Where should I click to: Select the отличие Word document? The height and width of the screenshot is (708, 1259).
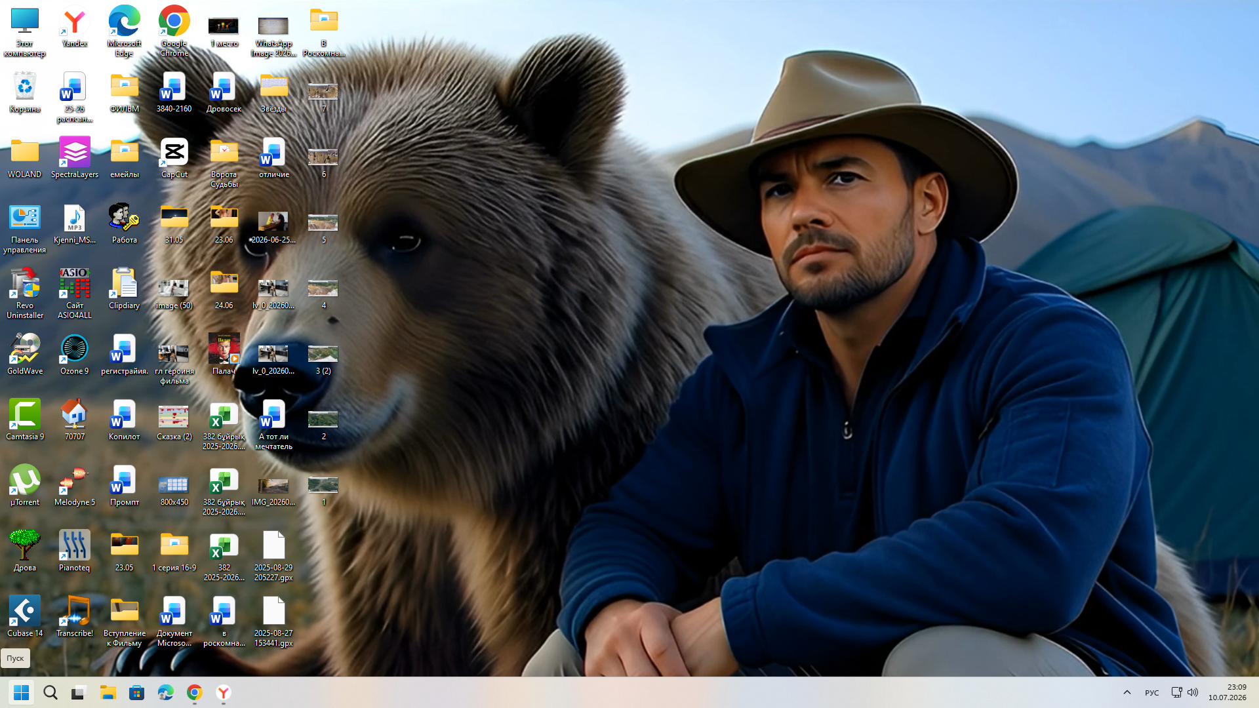click(x=274, y=157)
